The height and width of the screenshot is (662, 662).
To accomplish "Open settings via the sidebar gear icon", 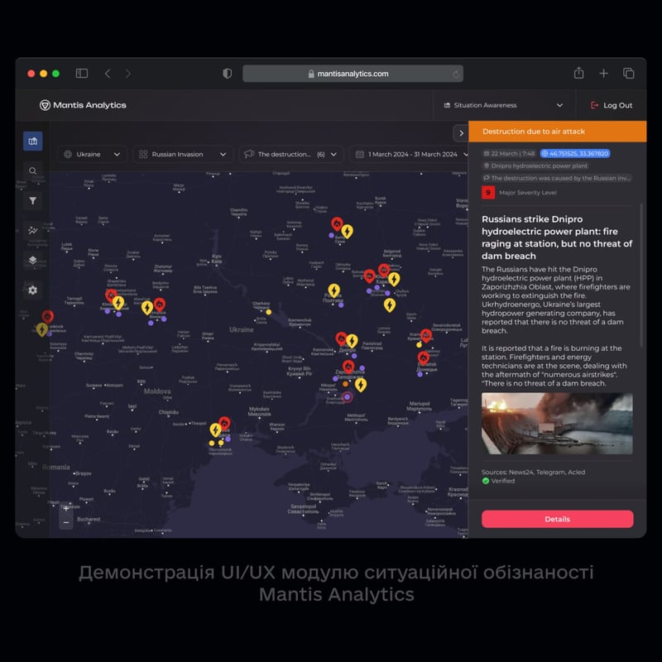I will tap(32, 290).
